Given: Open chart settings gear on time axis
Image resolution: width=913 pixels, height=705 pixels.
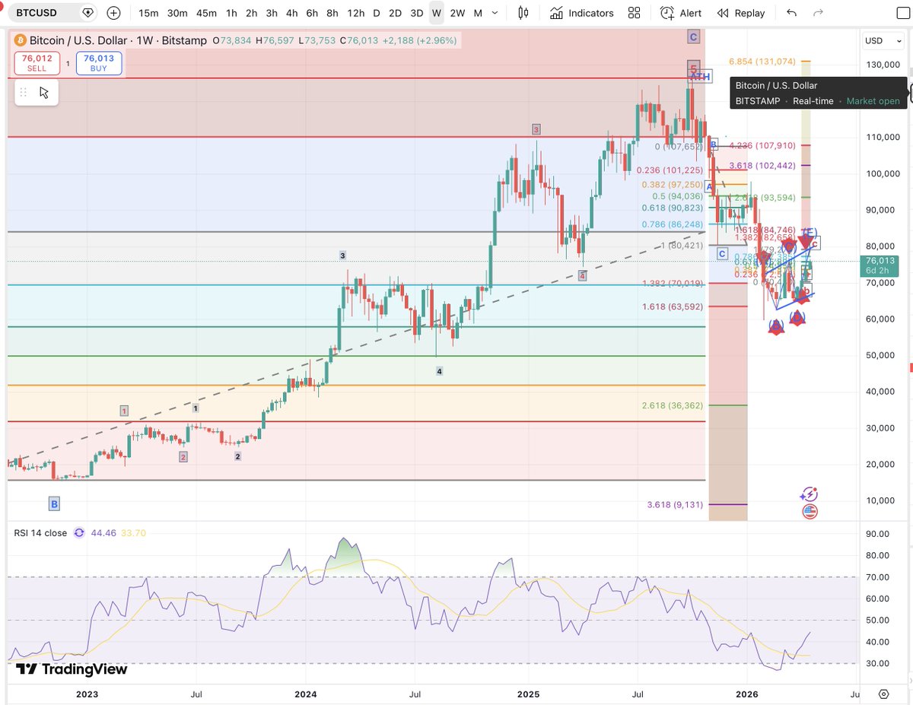Looking at the screenshot, I should (883, 694).
